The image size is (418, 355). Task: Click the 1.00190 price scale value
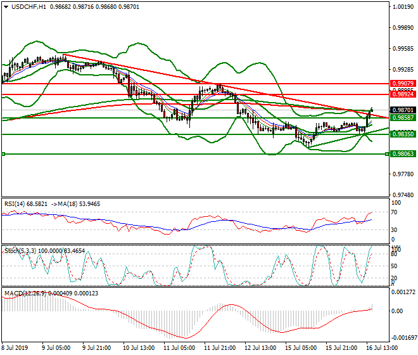tap(403, 7)
